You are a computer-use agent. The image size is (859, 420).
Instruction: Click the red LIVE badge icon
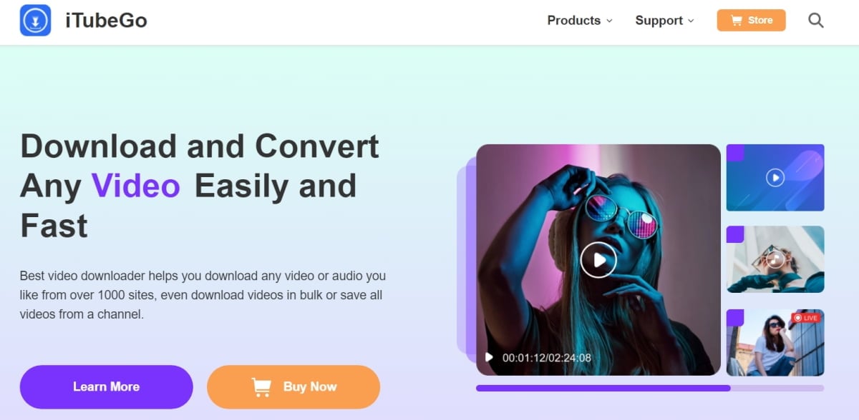click(807, 317)
